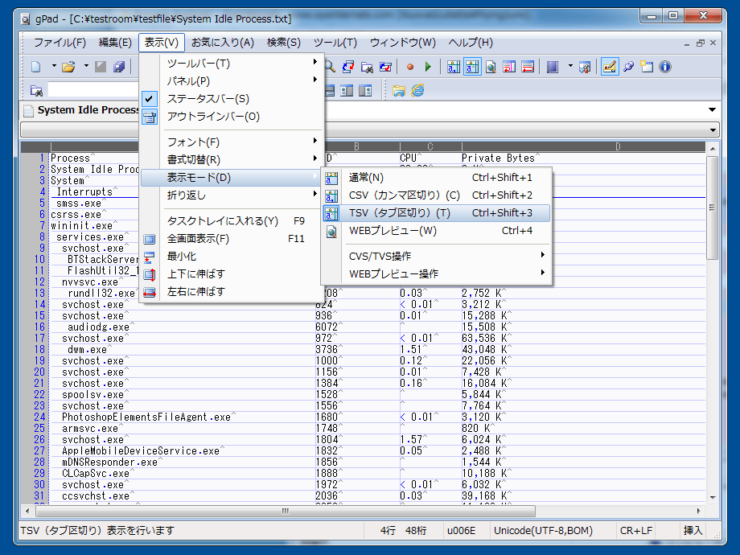The height and width of the screenshot is (555, 740).
Task: Click the vertical scrollbar down arrow
Action: tap(712, 497)
